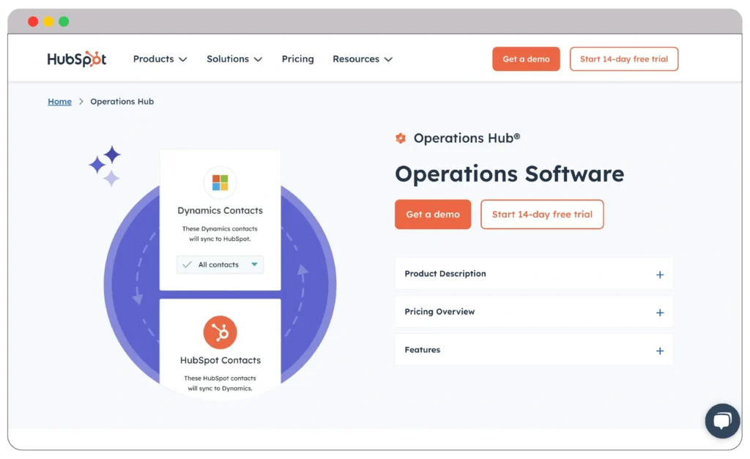Open the Products dropdown menu
750x459 pixels.
160,59
